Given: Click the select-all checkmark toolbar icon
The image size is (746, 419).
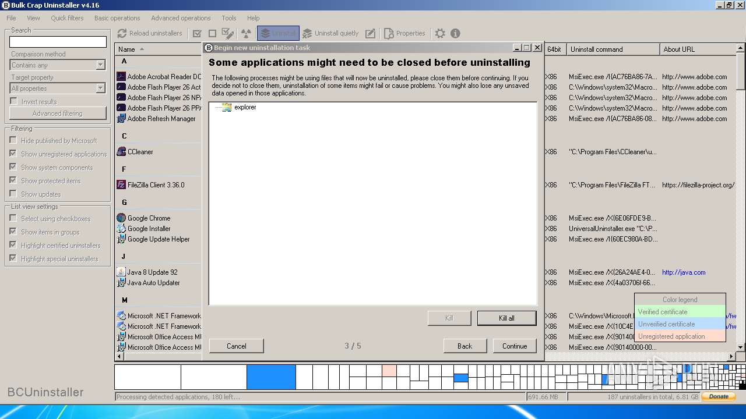Looking at the screenshot, I should click(197, 33).
